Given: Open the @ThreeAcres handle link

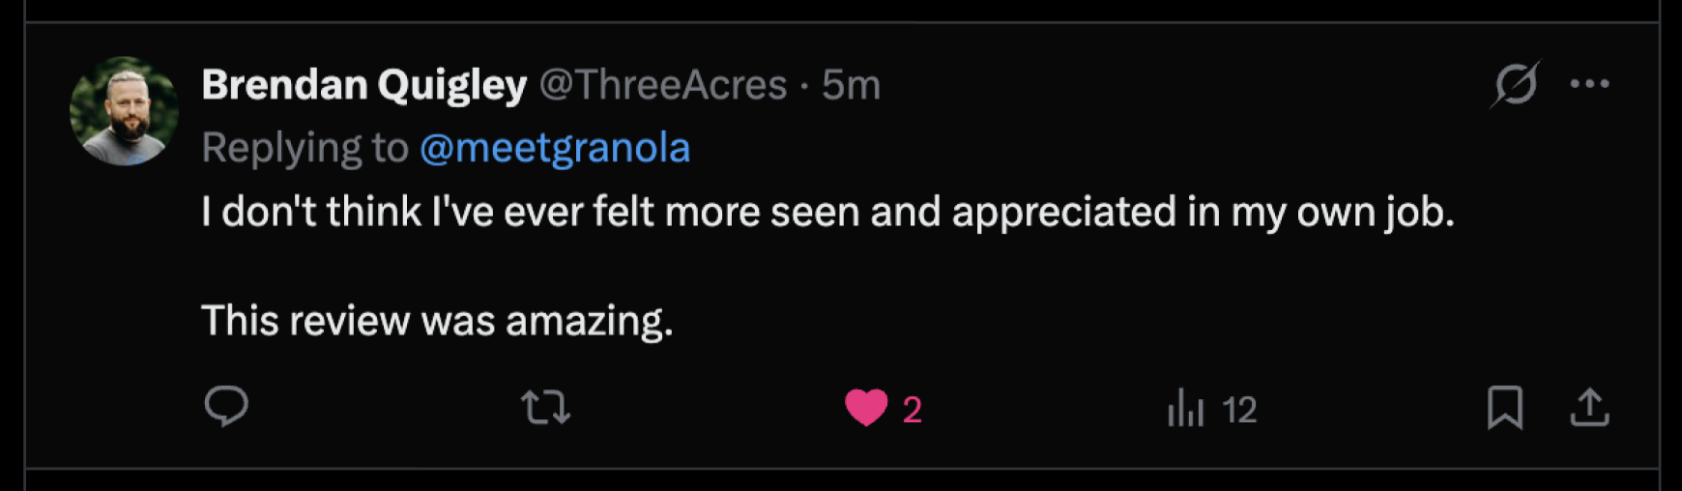Looking at the screenshot, I should (663, 85).
